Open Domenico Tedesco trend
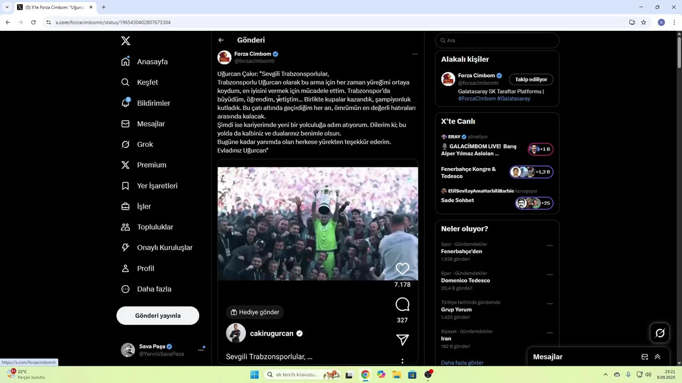Image resolution: width=682 pixels, height=383 pixels. coord(466,280)
